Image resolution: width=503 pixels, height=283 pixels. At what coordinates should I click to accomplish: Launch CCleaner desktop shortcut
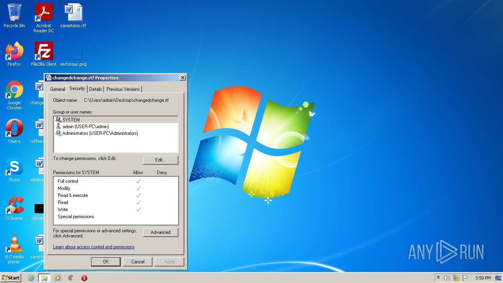click(14, 208)
